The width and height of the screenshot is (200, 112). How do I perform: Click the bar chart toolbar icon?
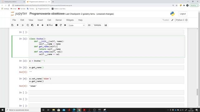tap(106, 25)
